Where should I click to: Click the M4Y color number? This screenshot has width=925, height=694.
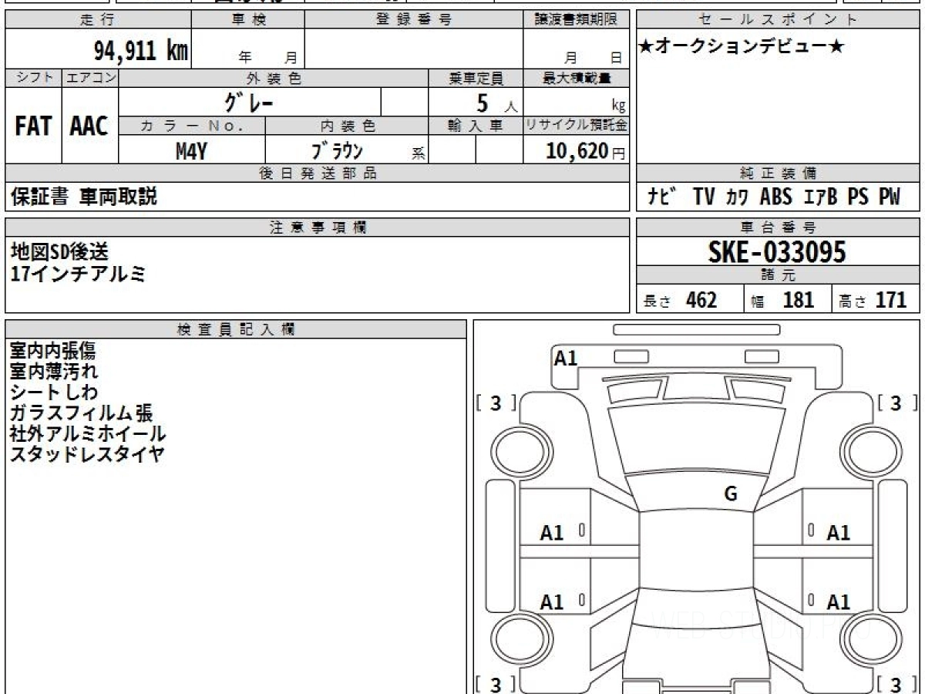(x=191, y=151)
